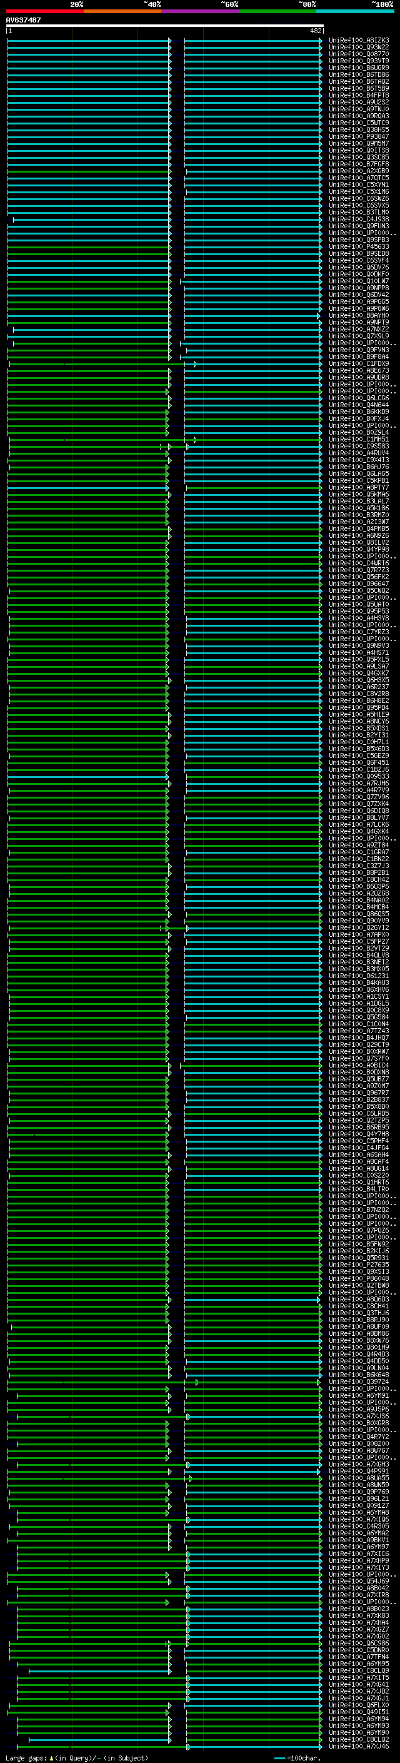Select the UniRef100_A7QTC5 label

(358, 178)
